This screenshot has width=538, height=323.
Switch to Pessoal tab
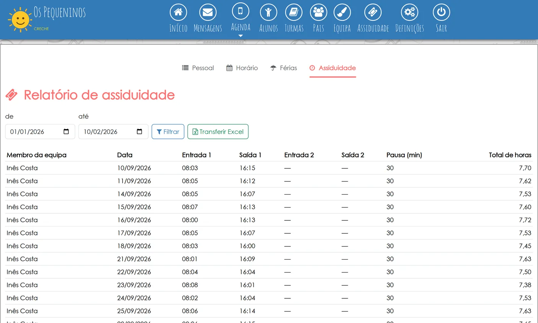pyautogui.click(x=198, y=68)
